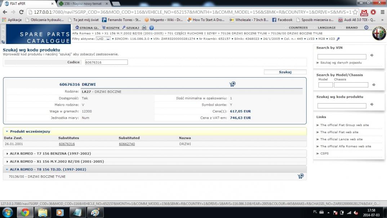The image size is (387, 218).
Task: Show hidden tray icons arrow
Action: pyautogui.click(x=328, y=213)
